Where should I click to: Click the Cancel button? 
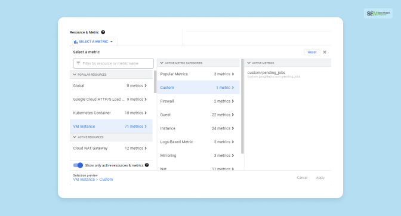[302, 177]
